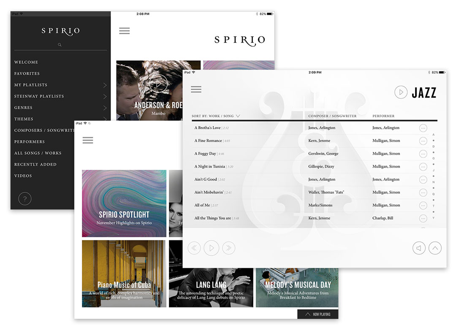Screen dimensions: 456x329
Task: Open Composers / Songwriters in the sidebar
Action: [44, 131]
